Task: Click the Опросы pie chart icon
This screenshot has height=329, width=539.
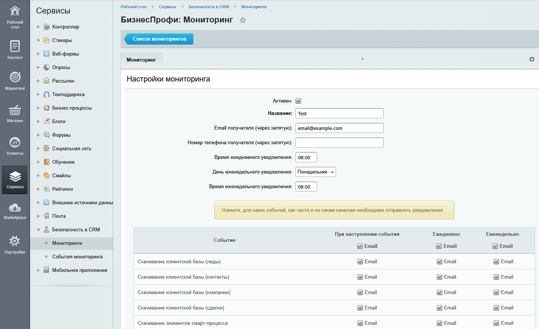Action: point(47,67)
